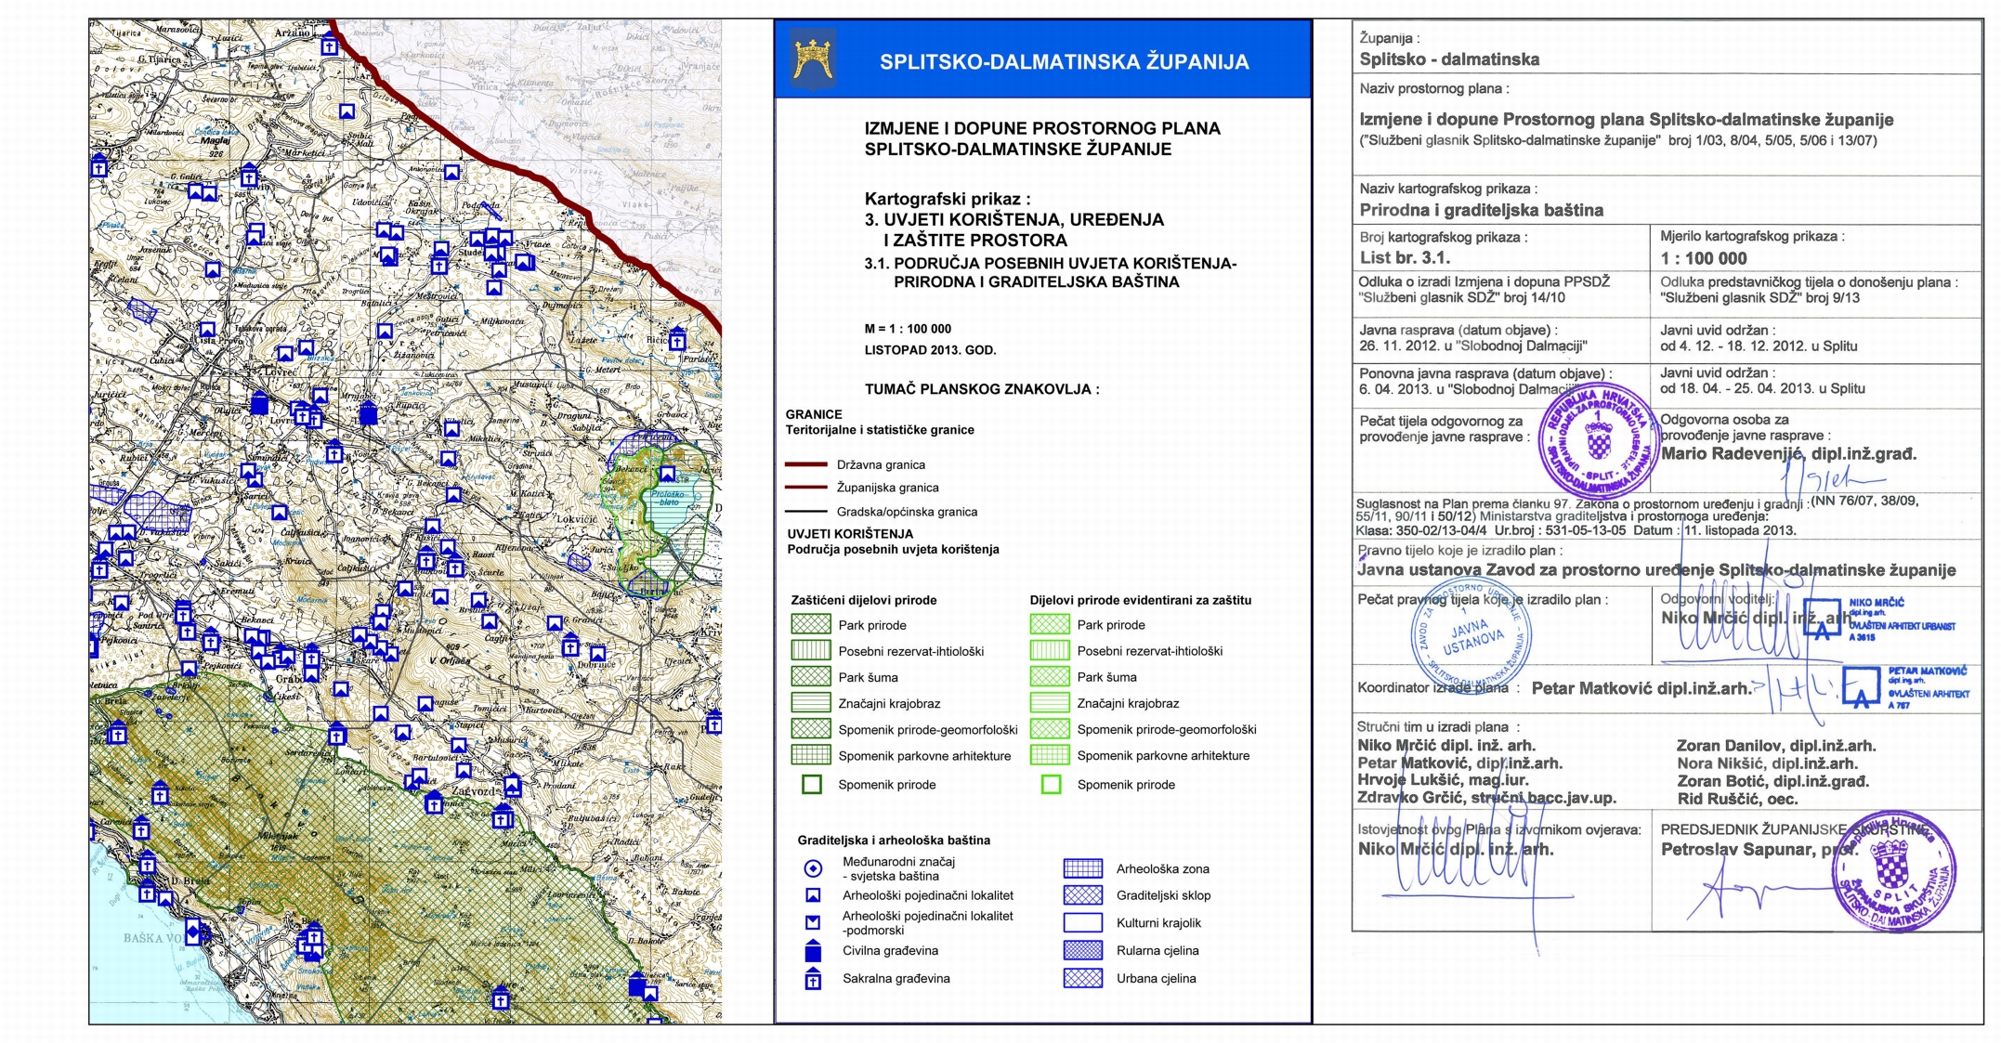2001x1043 pixels.
Task: Click the List br. 3.1. sheet number
Action: click(x=1405, y=257)
